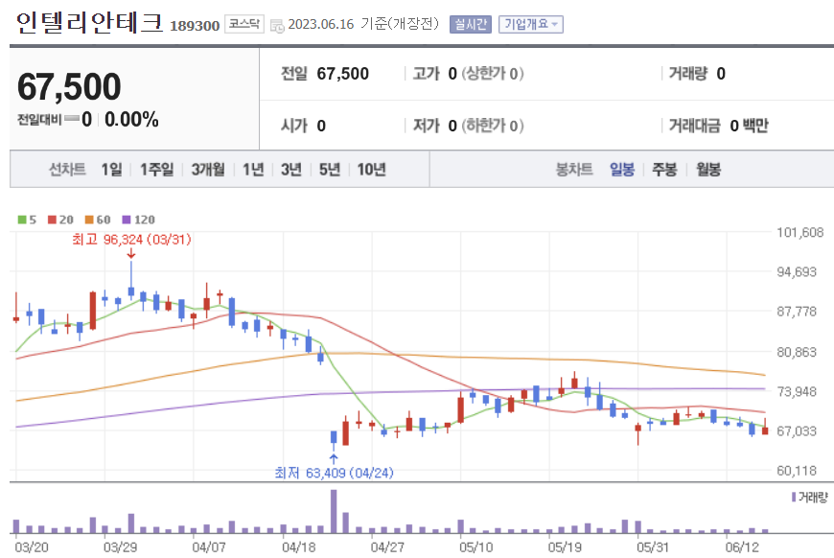Click the calendar icon next to the date
The image size is (834, 558).
277,26
